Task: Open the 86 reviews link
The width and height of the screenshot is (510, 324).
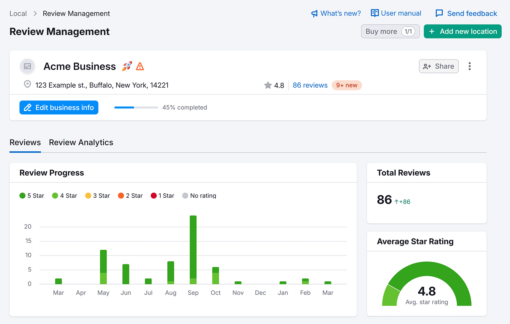Action: point(310,85)
